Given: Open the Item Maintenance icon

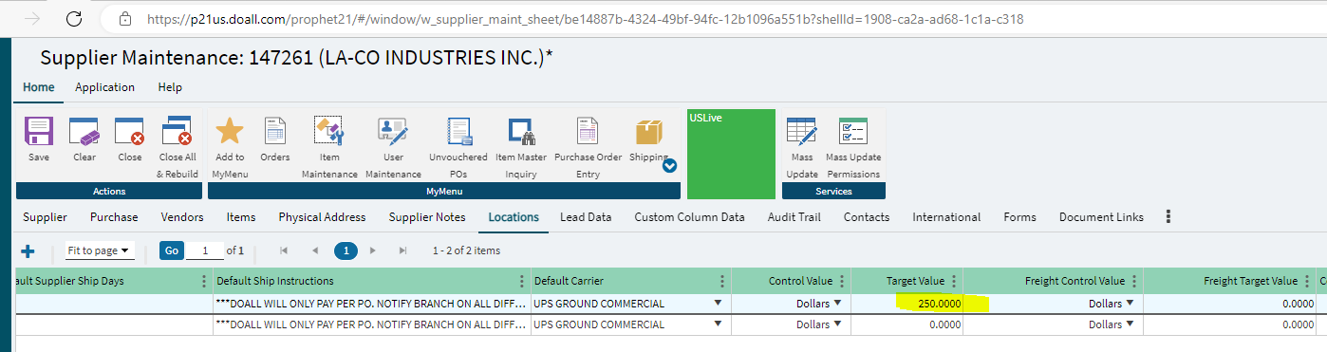Looking at the screenshot, I should pos(329,131).
